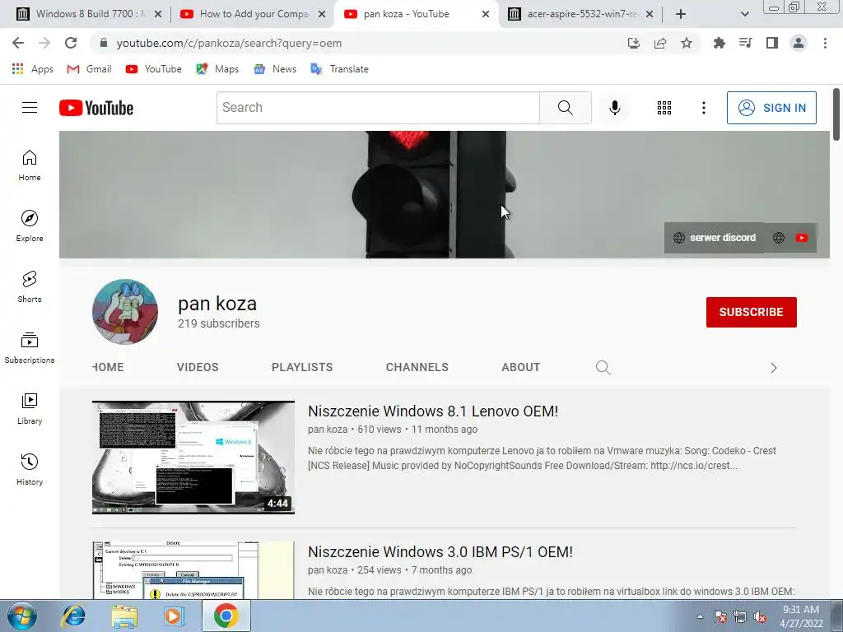Click the YouTube icon link on banner
This screenshot has height=632, width=843.
(802, 238)
